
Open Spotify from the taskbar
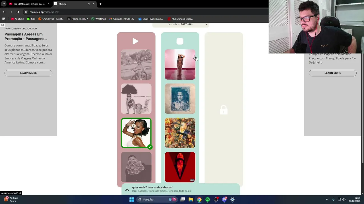208,199
